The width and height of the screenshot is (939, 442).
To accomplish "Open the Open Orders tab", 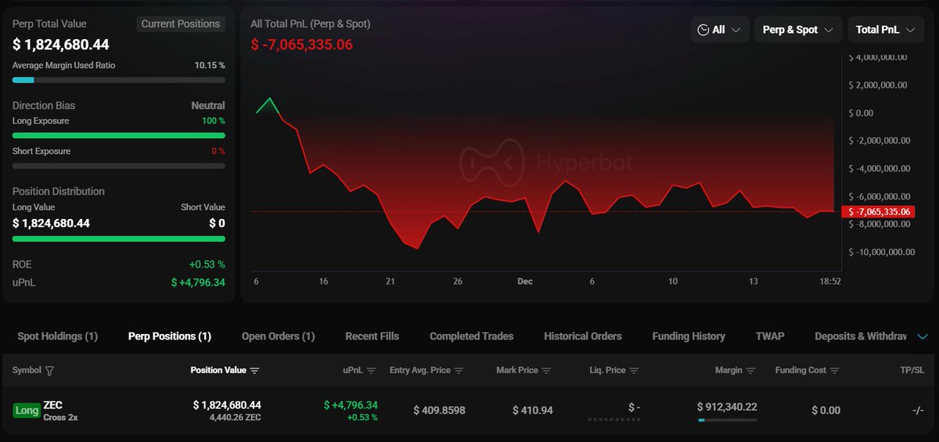I will (x=278, y=336).
